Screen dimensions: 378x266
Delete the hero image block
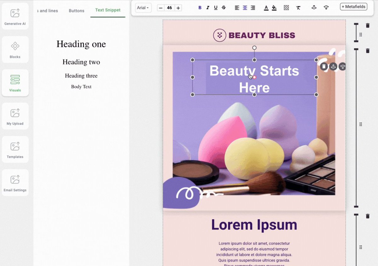tap(368, 51)
